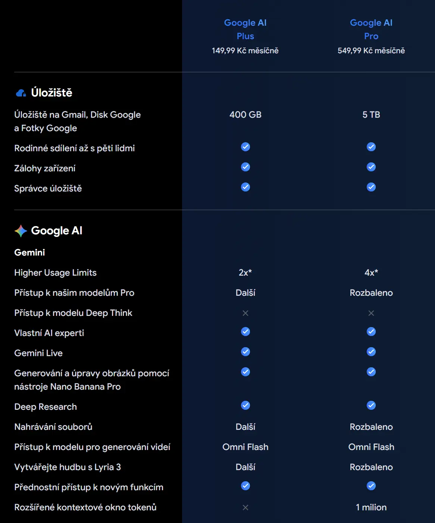Click Plus checkmark for Vlastní AI experti
The image size is (435, 523).
click(245, 332)
